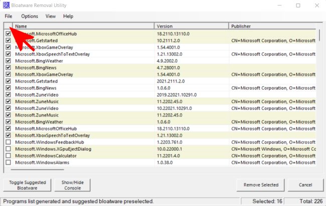Uncheck Microsoft.Getstarted version 2021.2111.2.0 checkbox
Screen dimensions: 326x206
point(8,81)
